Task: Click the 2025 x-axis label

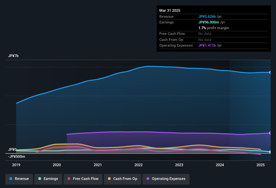Action: click(x=261, y=165)
